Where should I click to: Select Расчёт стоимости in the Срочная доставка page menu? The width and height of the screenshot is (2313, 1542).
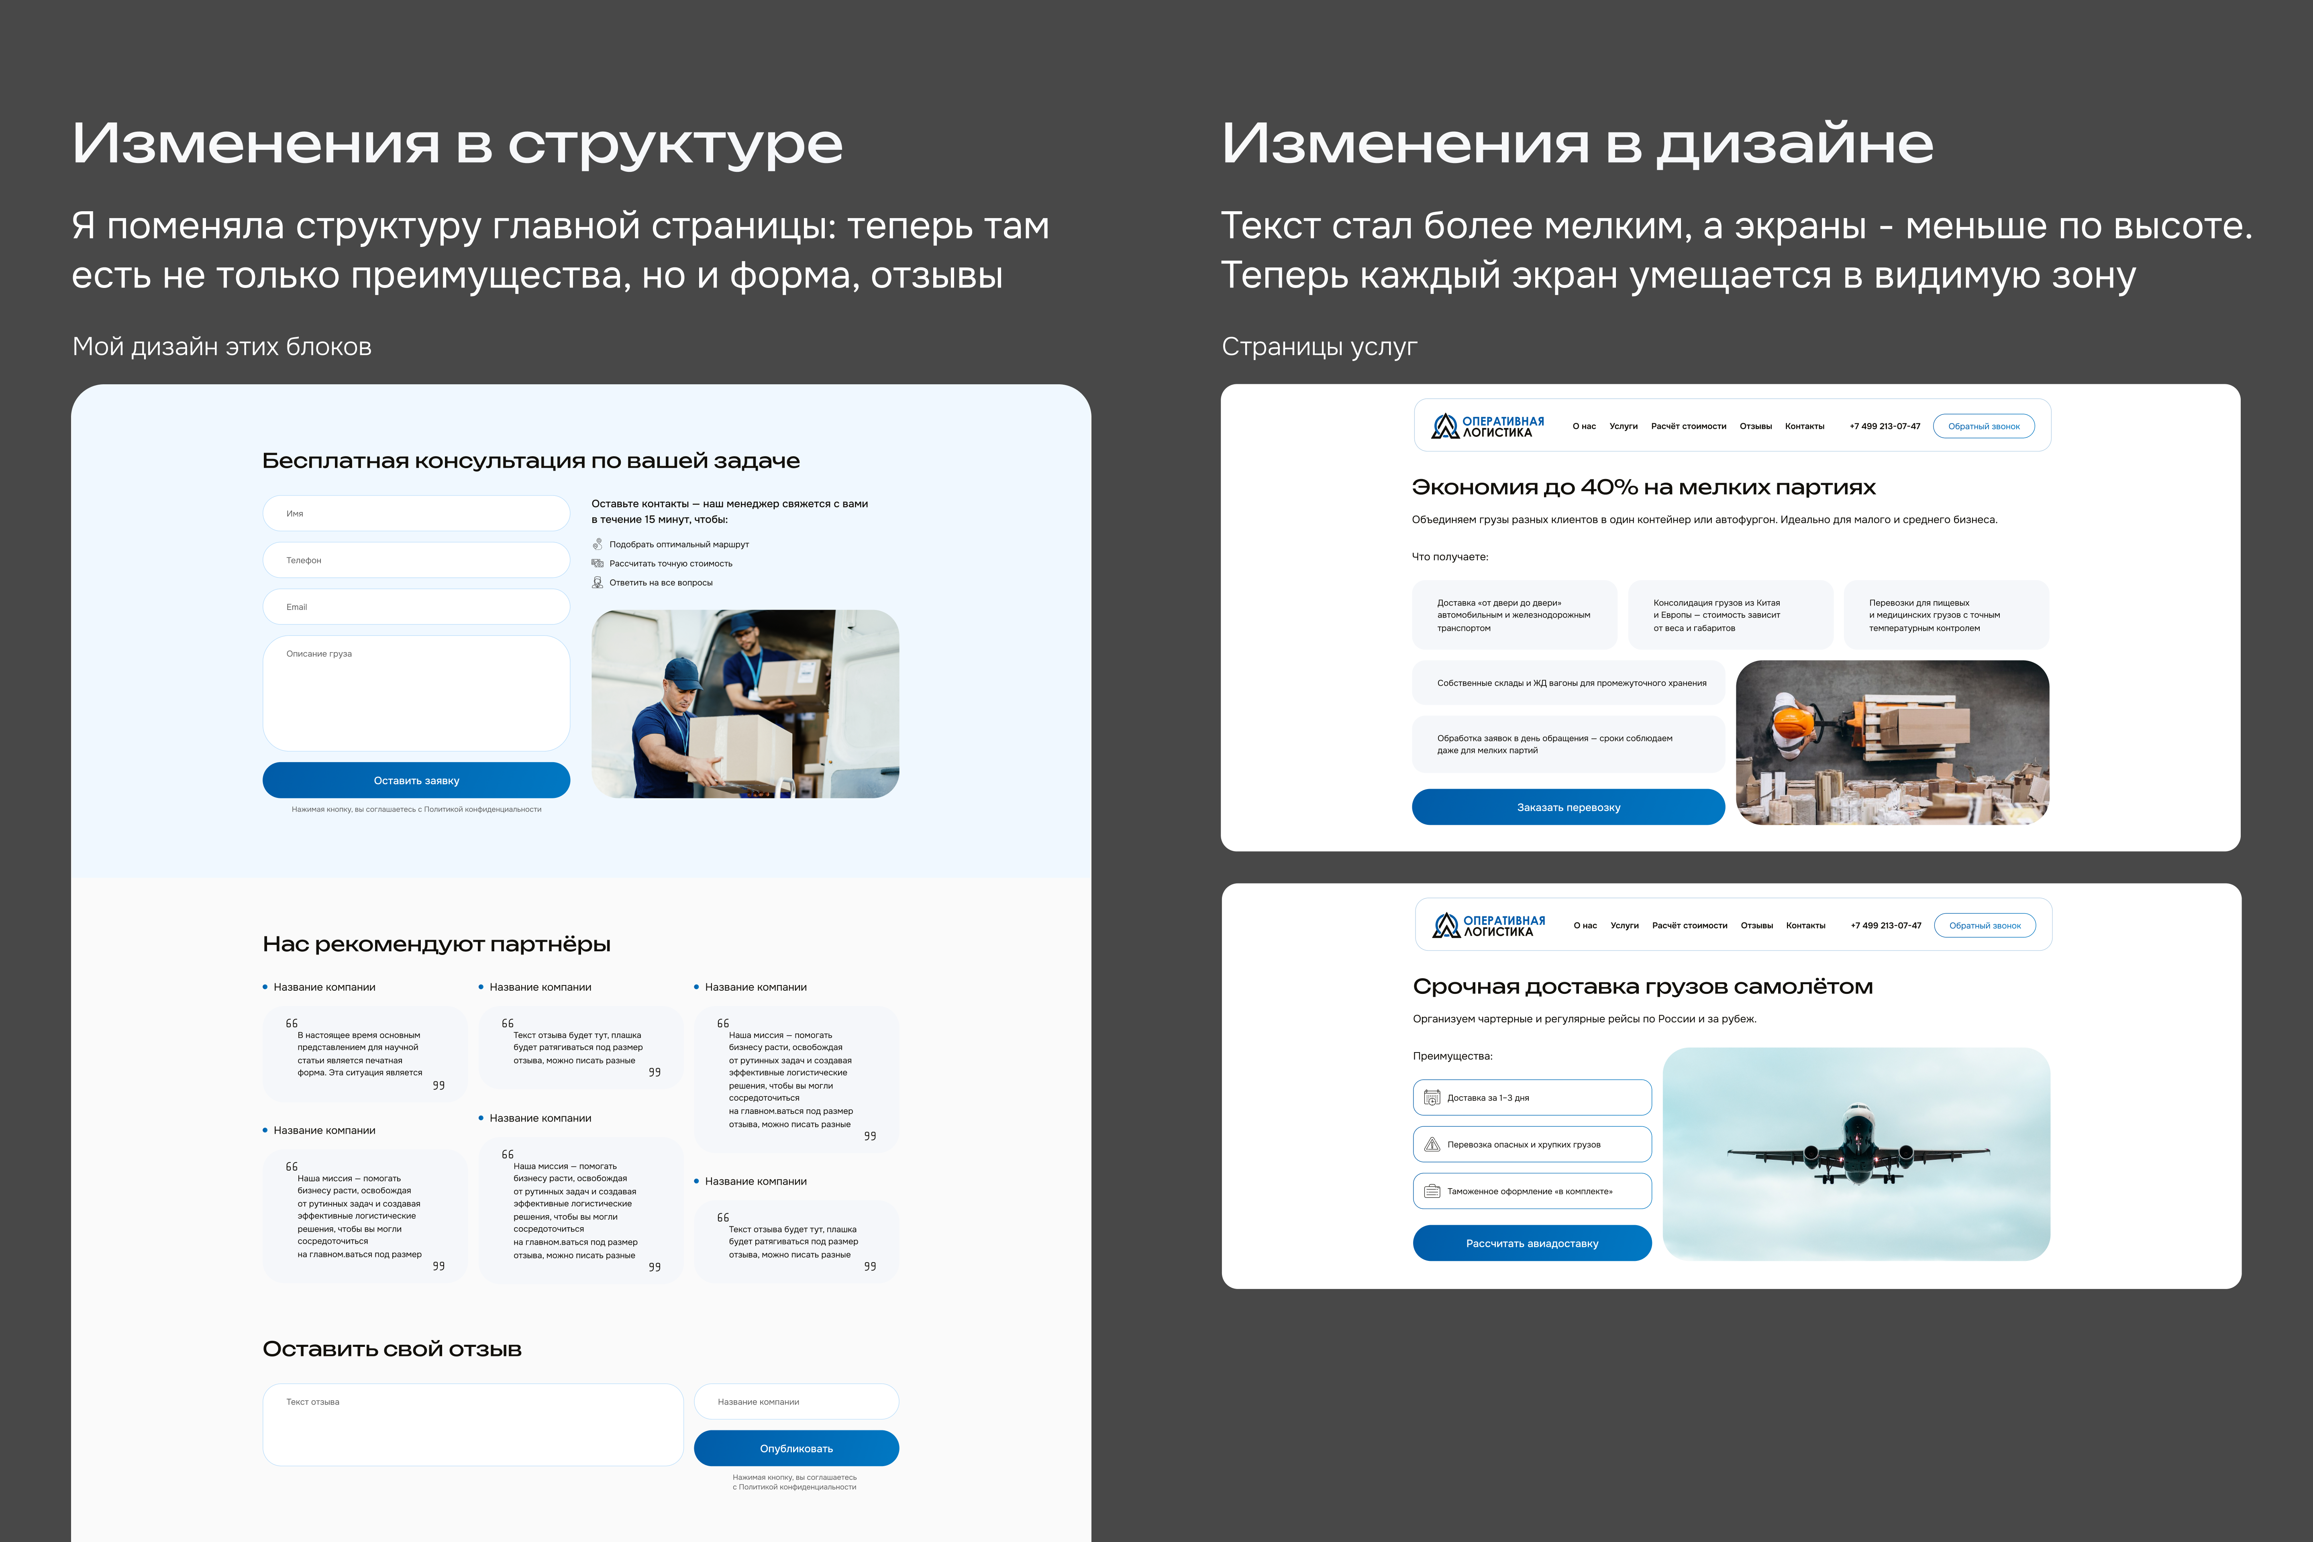point(1689,925)
